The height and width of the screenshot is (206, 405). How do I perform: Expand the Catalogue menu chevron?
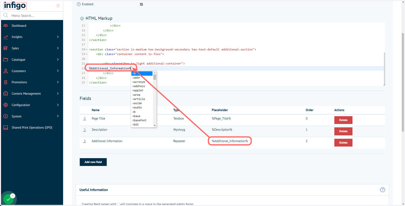58,60
